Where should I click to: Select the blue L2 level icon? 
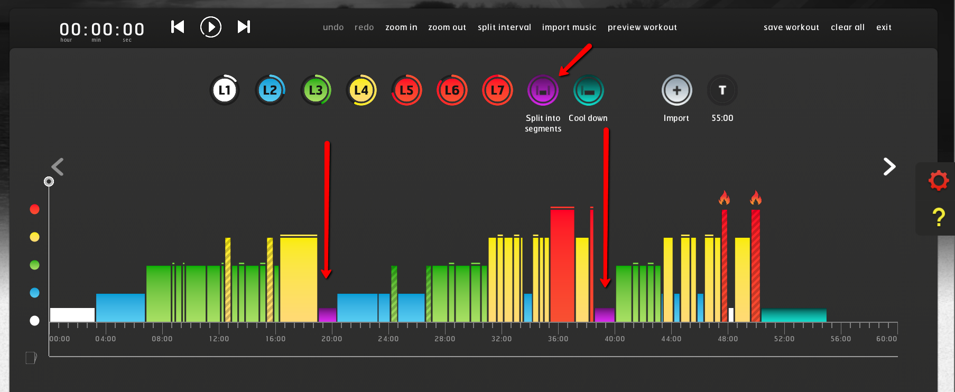[270, 90]
